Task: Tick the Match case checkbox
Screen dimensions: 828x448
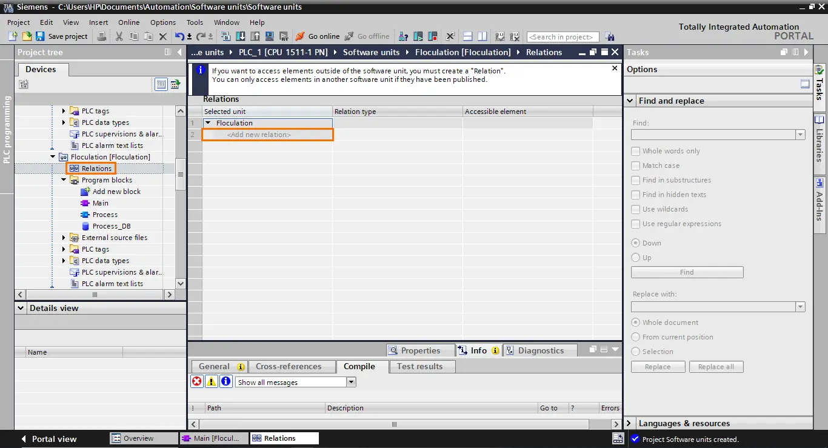Action: (x=636, y=165)
